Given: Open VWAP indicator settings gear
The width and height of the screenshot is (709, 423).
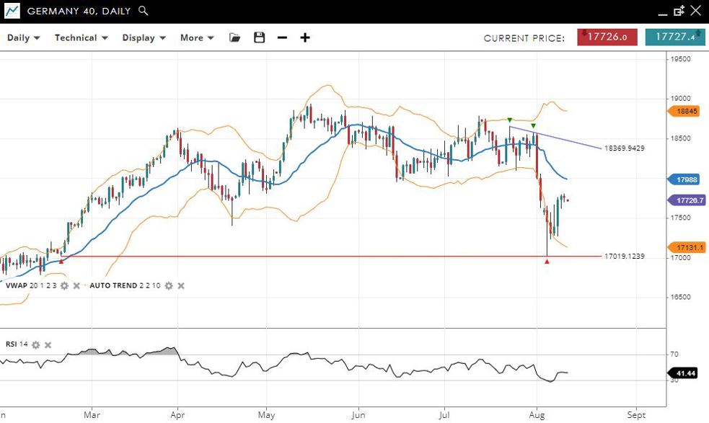Looking at the screenshot, I should [x=64, y=286].
